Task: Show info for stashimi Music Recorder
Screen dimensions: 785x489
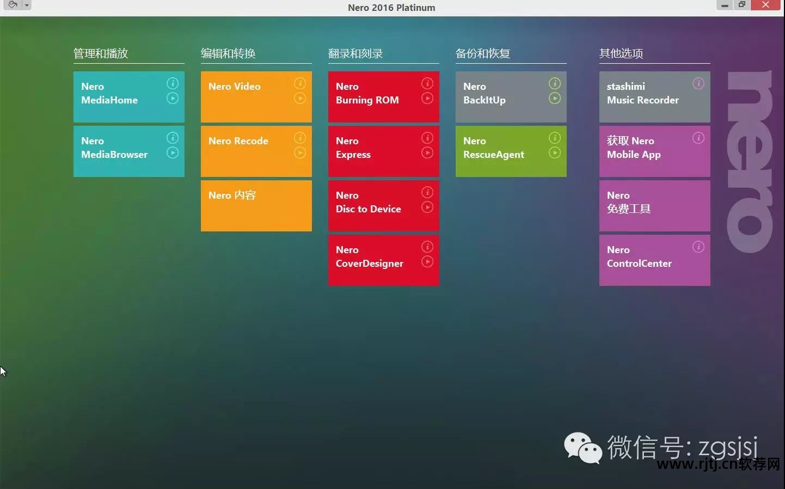Action: [x=698, y=83]
